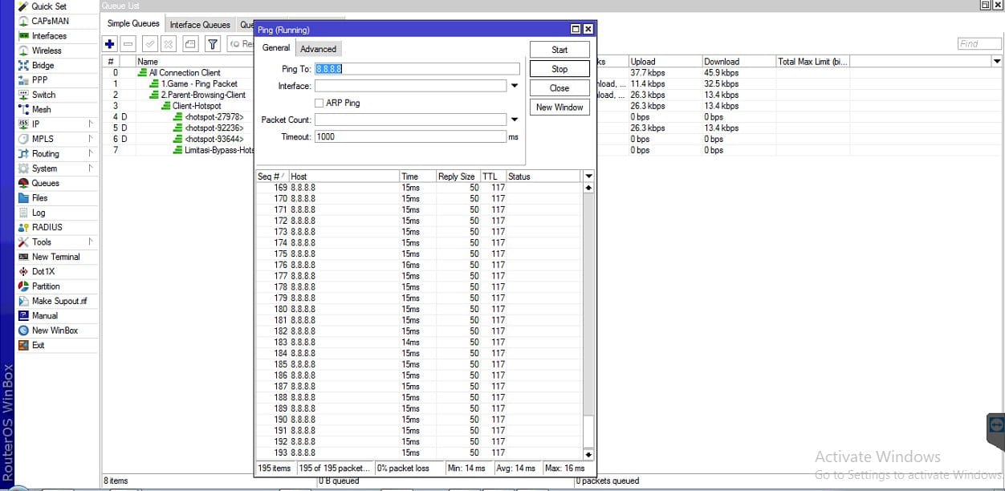Click the Upload column header
This screenshot has width=1005, height=491.
click(665, 62)
